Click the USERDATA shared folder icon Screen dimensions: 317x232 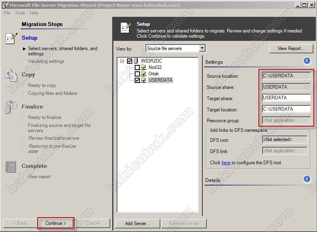coord(143,80)
